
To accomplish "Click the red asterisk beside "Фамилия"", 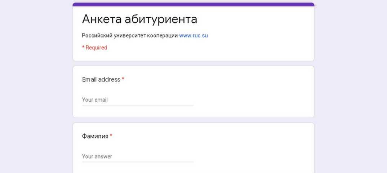I will 111,136.
